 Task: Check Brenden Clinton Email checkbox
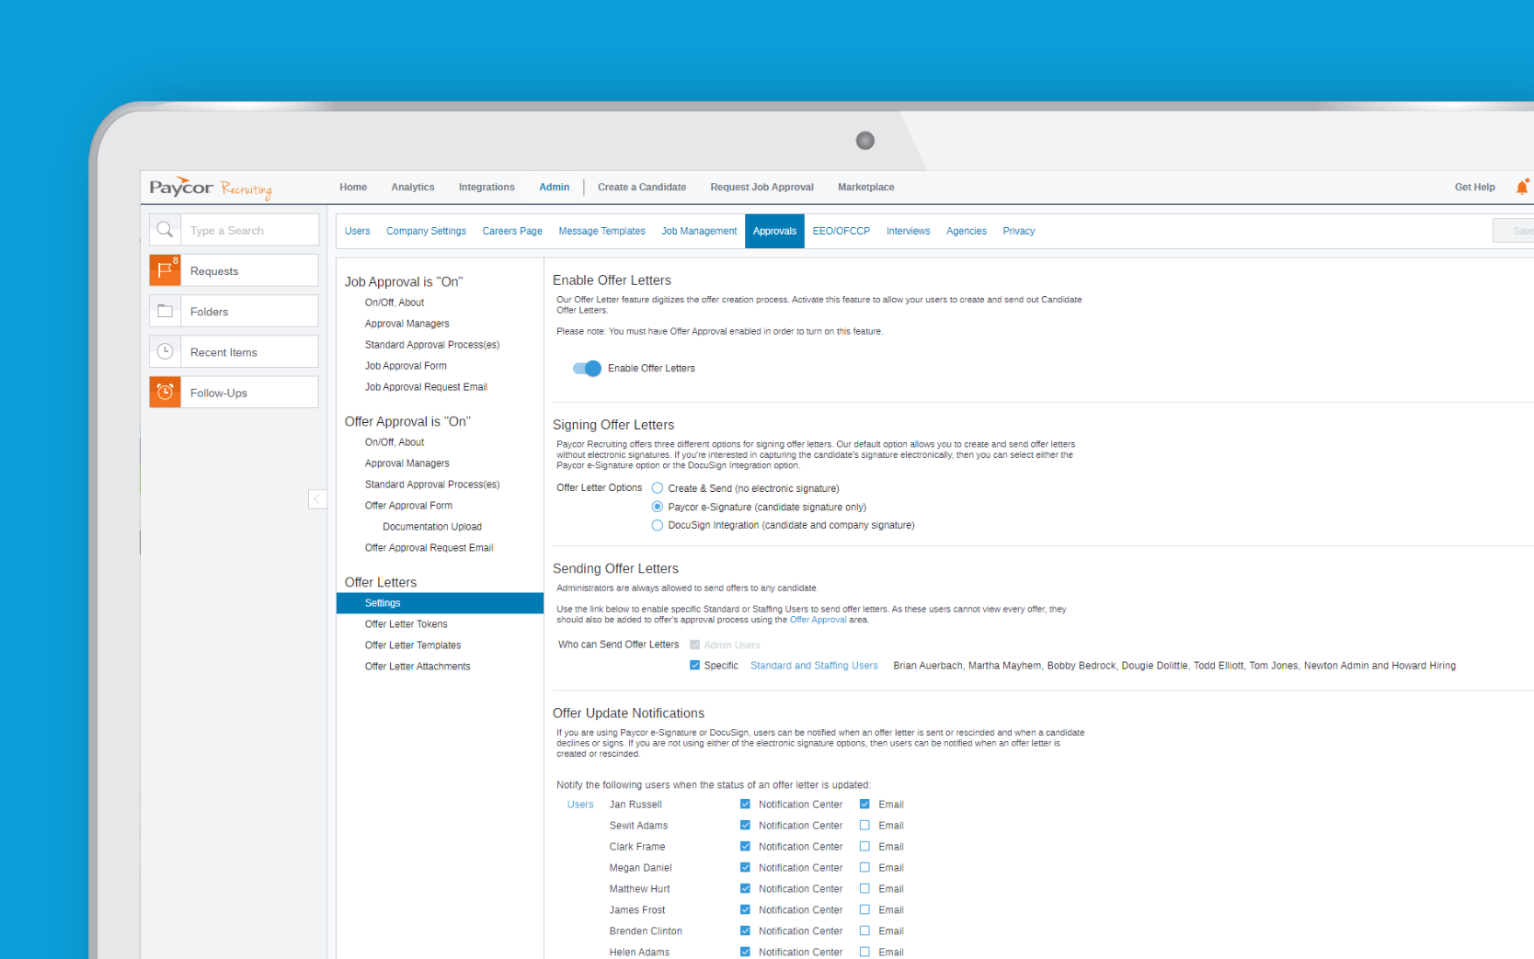click(x=864, y=930)
